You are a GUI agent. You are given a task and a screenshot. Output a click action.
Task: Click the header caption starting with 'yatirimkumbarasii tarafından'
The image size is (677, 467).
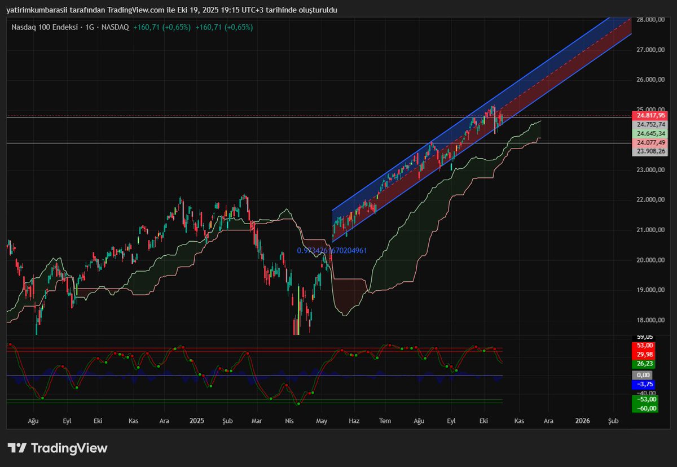172,10
